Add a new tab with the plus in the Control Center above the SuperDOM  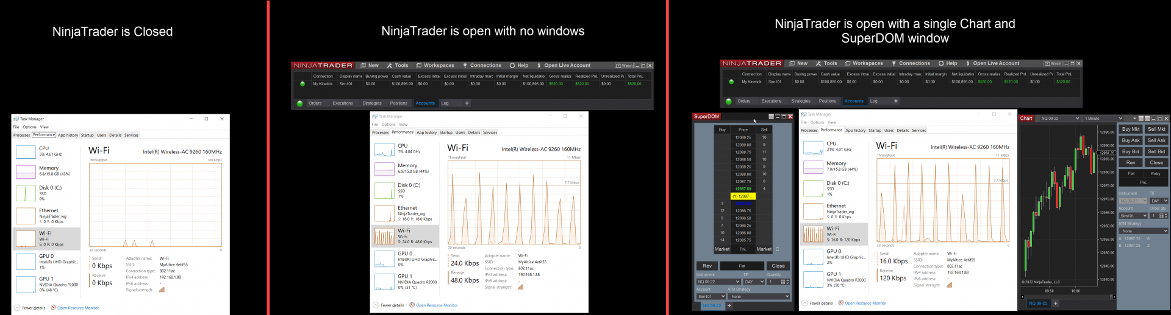click(895, 101)
